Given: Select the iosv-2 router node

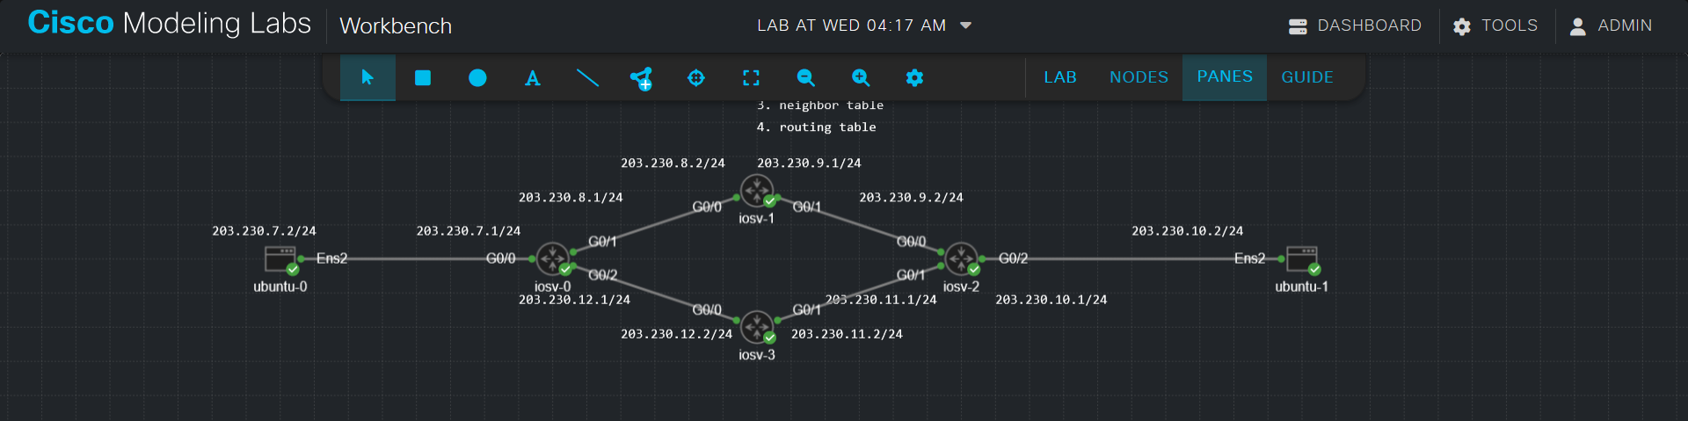Looking at the screenshot, I should [961, 258].
